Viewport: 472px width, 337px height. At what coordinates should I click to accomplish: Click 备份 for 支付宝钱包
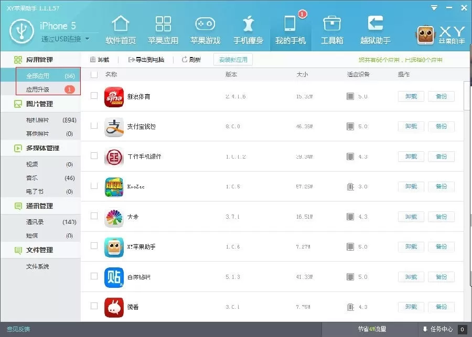click(x=441, y=127)
